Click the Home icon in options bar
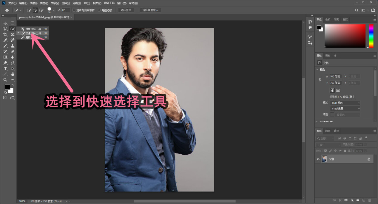Image resolution: width=378 pixels, height=204 pixels. pos(7,10)
